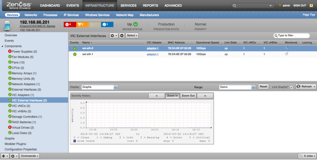
Task: Click the Type to filter field
Action: (x=291, y=36)
